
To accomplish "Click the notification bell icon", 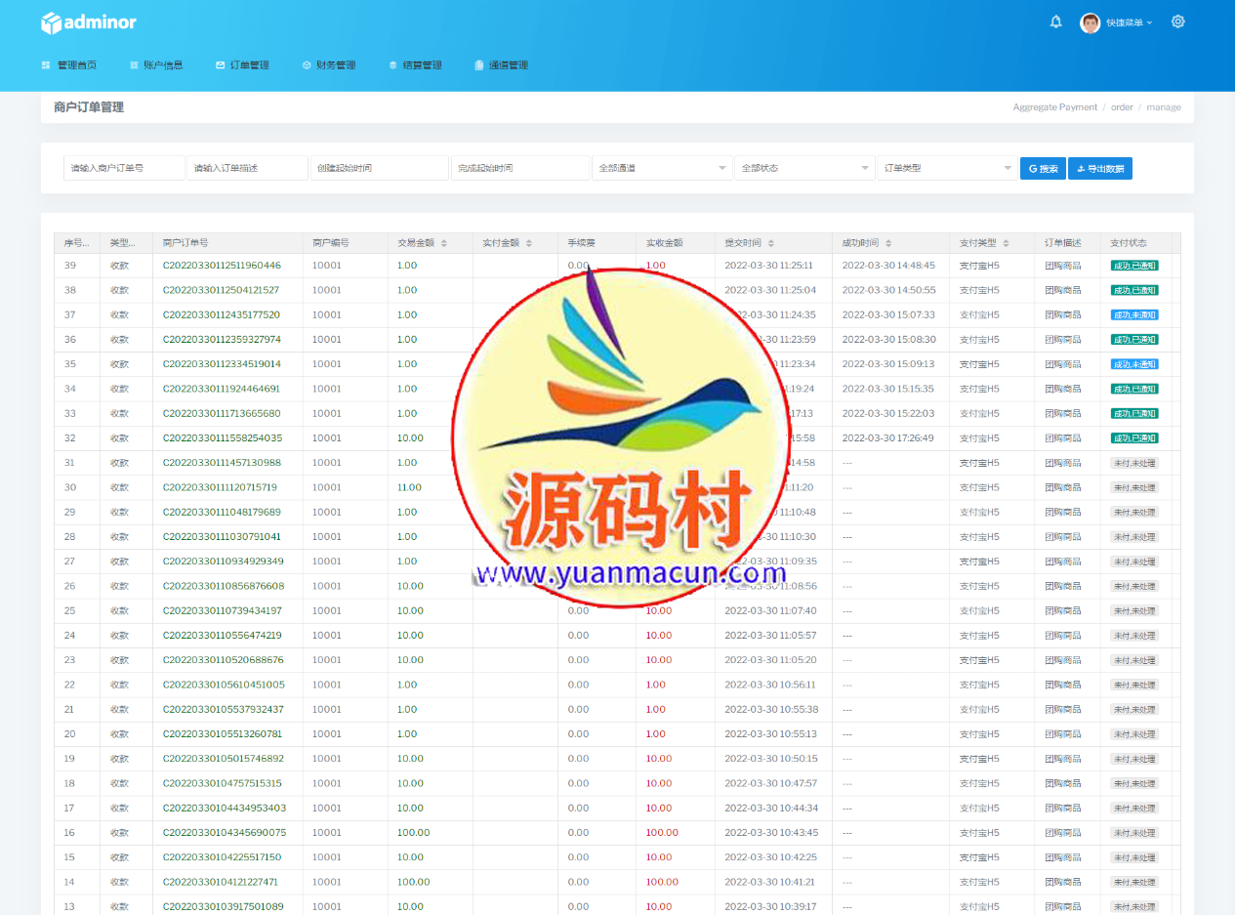I will coord(1055,21).
